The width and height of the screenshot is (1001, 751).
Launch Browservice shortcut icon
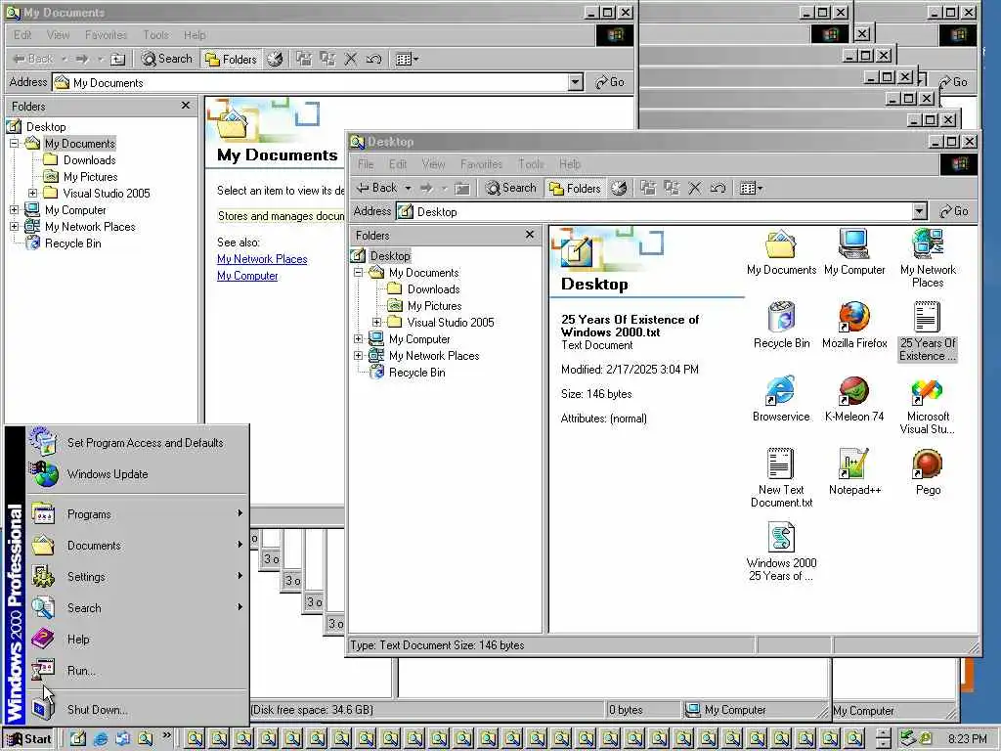click(x=781, y=399)
